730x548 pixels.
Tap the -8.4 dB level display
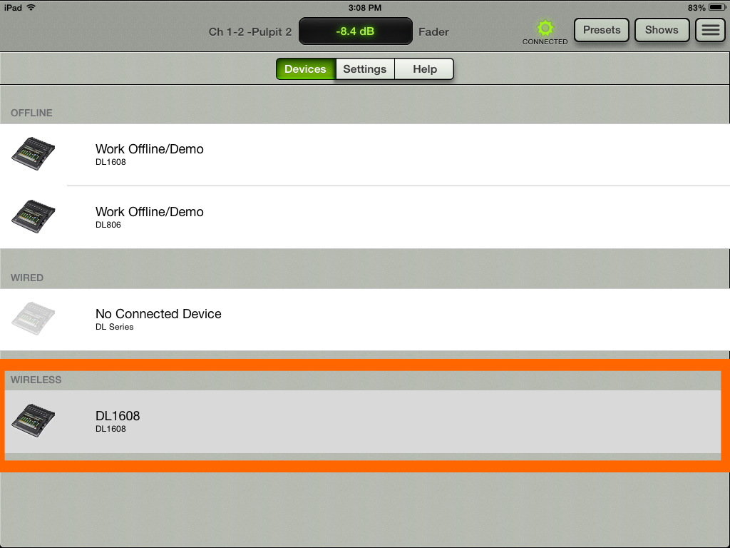(355, 31)
